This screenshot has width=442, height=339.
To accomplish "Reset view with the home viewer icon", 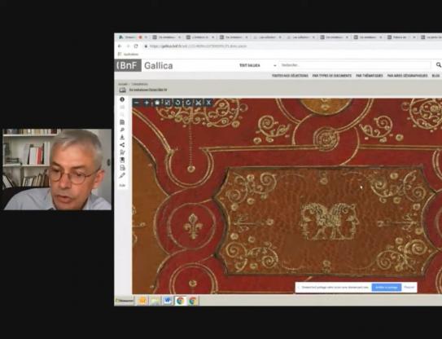I will (x=157, y=103).
